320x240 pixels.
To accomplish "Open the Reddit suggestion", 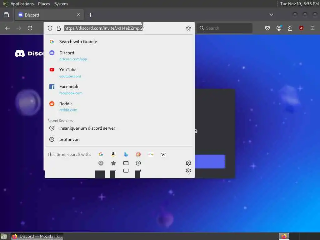I will pos(119,107).
